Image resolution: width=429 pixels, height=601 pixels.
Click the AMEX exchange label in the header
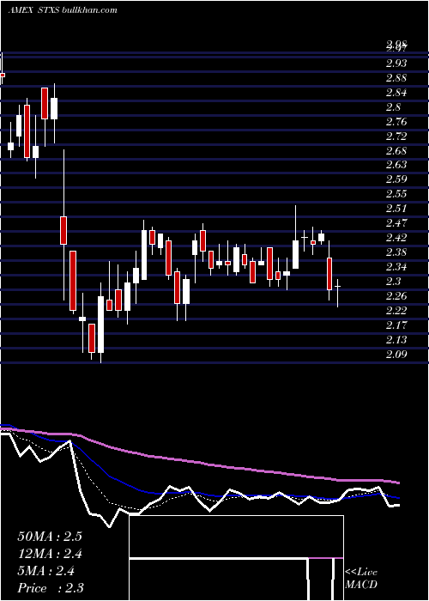tap(21, 10)
